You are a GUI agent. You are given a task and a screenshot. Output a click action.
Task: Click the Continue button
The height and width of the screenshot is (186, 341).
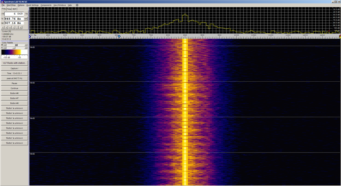(14, 88)
